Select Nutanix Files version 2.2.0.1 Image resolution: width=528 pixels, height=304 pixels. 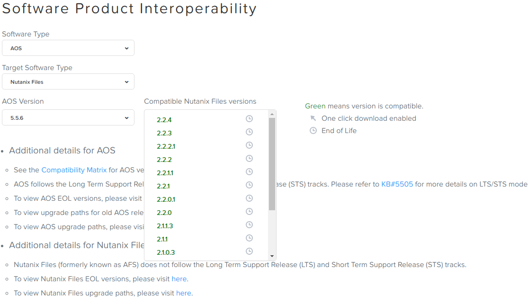[x=166, y=199]
